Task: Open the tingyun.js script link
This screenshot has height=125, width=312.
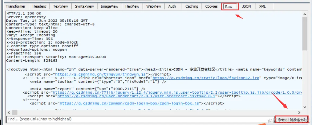Action: point(100,74)
